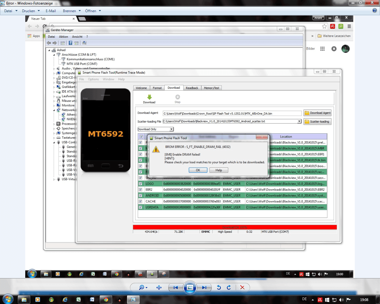The width and height of the screenshot is (380, 304).
Task: Click the 'MTK USB Port (COM7)' status bar entry
Action: click(x=275, y=232)
